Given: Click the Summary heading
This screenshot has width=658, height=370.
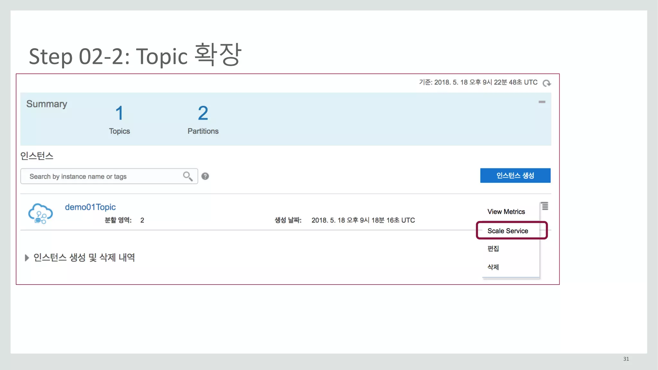Looking at the screenshot, I should coord(47,104).
